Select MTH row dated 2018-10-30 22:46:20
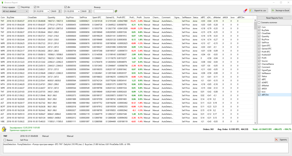Image resolution: width=292 pixels, height=156 pixels. coord(127,84)
